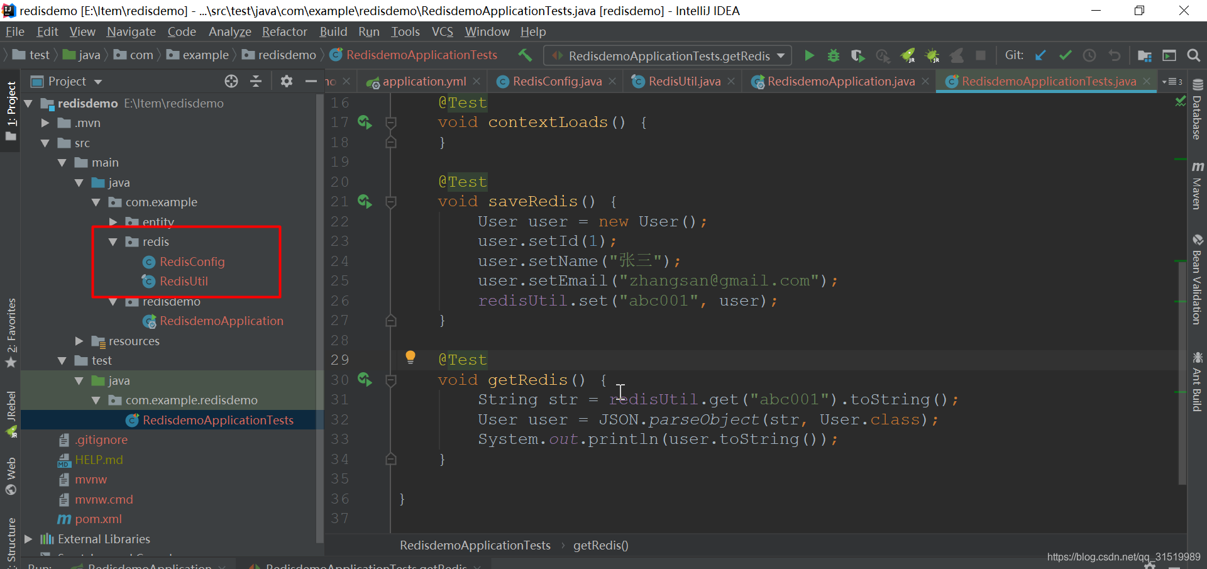Click getRedis() in bottom breadcrumb

tap(600, 545)
